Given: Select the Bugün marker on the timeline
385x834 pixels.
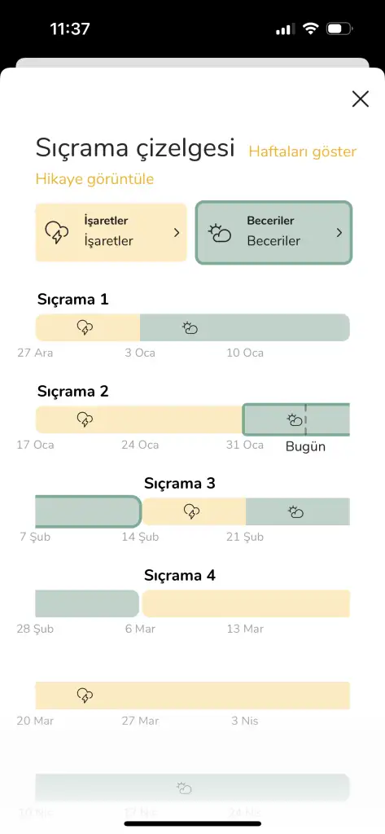Looking at the screenshot, I should [305, 446].
